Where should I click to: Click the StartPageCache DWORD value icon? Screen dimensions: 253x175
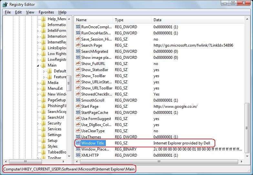click(78, 112)
